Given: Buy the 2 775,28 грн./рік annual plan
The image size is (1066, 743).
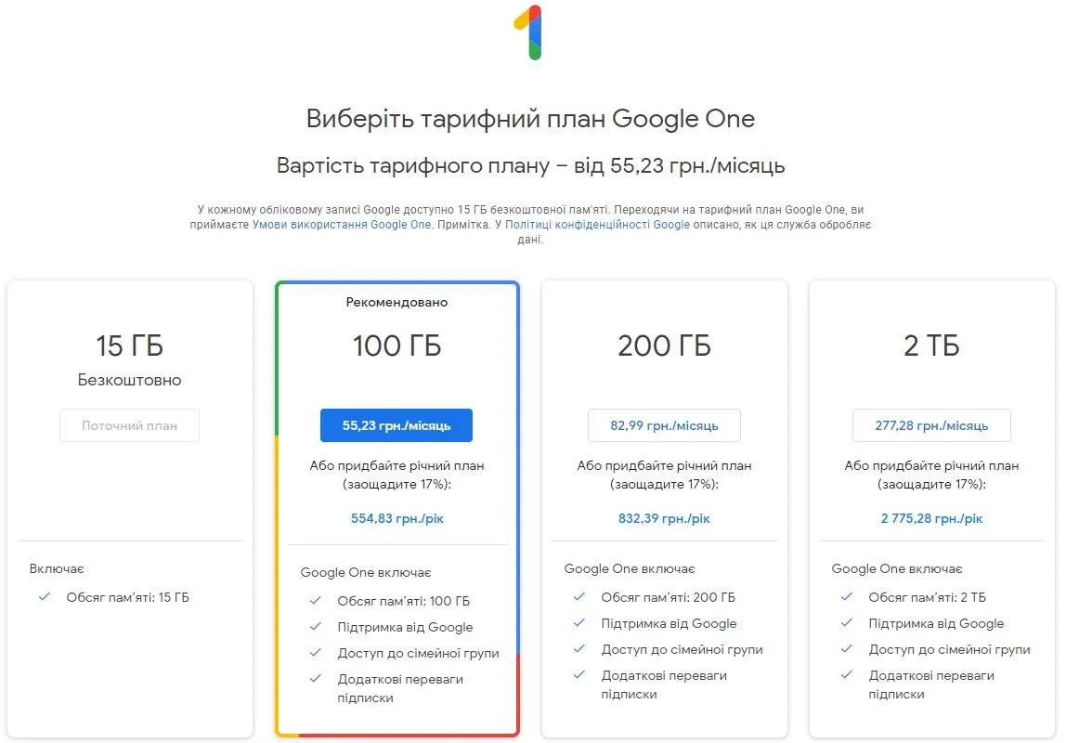Looking at the screenshot, I should pos(931,518).
